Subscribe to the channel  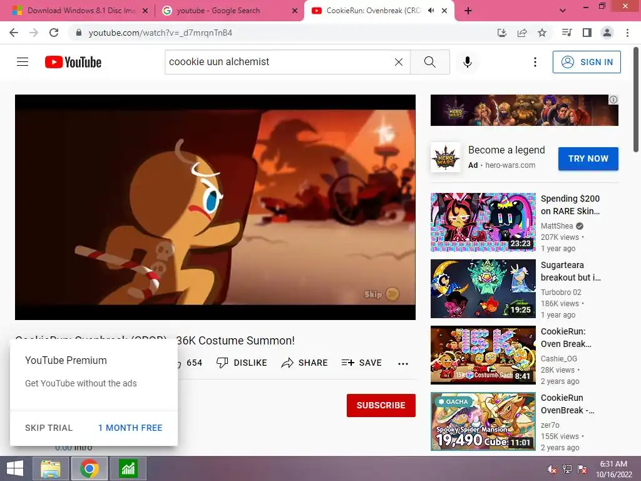pyautogui.click(x=381, y=405)
